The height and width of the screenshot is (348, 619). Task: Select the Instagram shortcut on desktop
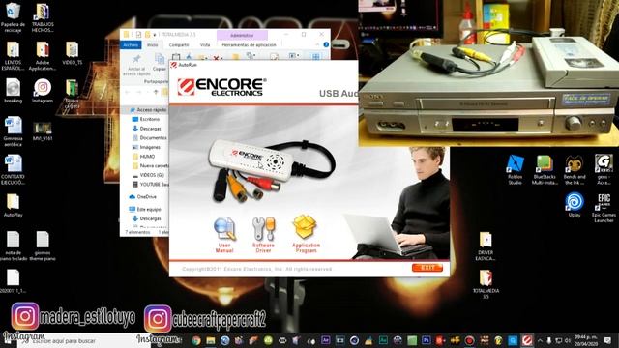click(x=43, y=91)
